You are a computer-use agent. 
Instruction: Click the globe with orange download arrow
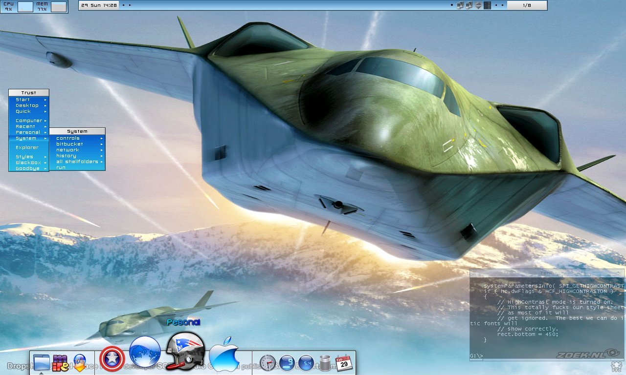(80, 363)
